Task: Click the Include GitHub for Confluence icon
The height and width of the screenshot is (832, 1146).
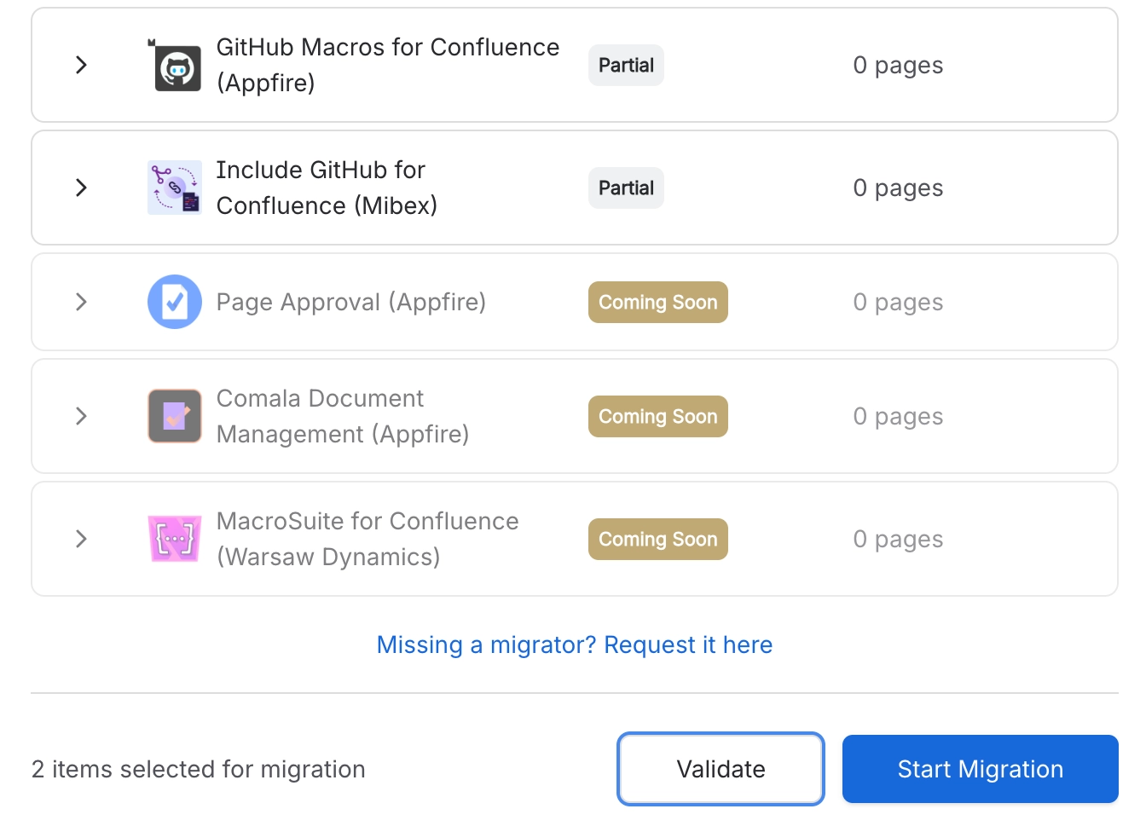Action: click(x=174, y=188)
